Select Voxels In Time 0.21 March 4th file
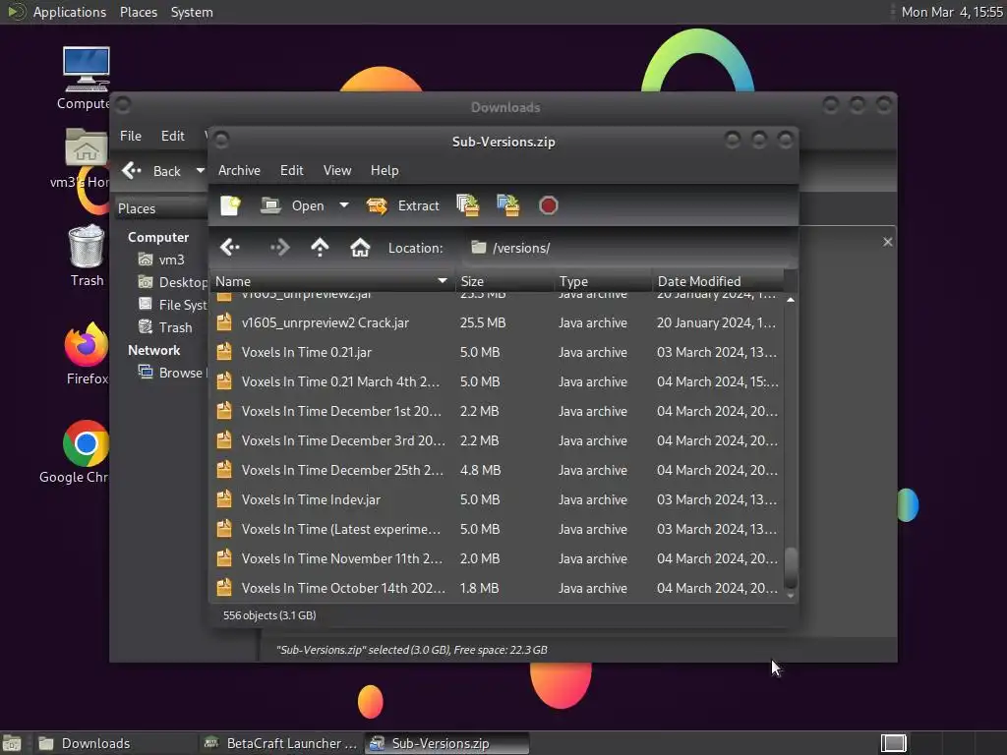 point(496,382)
